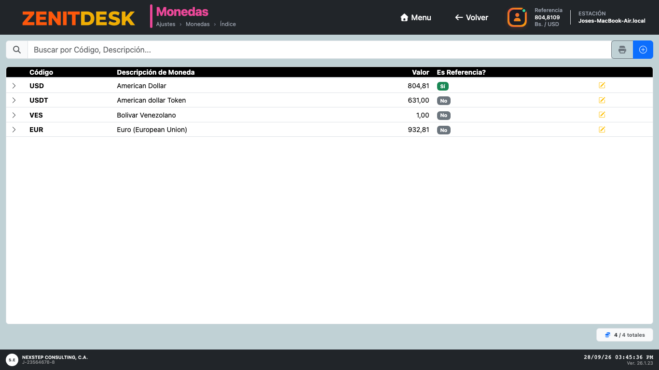Click the Sí badge for USD
Viewport: 659px width, 370px height.
[443, 86]
